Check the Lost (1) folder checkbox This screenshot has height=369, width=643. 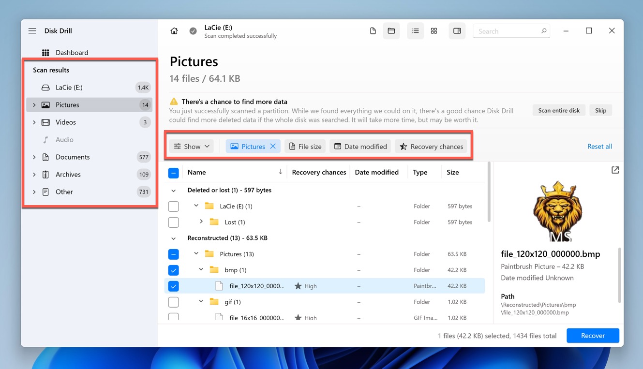(x=174, y=222)
